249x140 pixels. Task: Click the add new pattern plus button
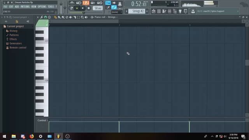(x=147, y=11)
